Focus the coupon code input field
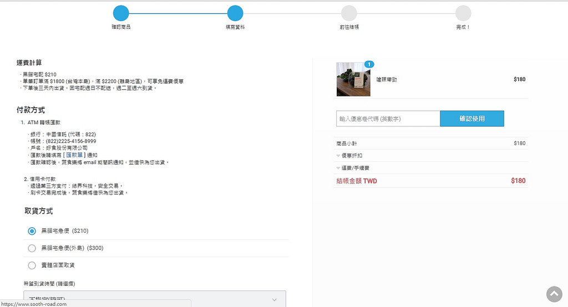 coord(388,119)
